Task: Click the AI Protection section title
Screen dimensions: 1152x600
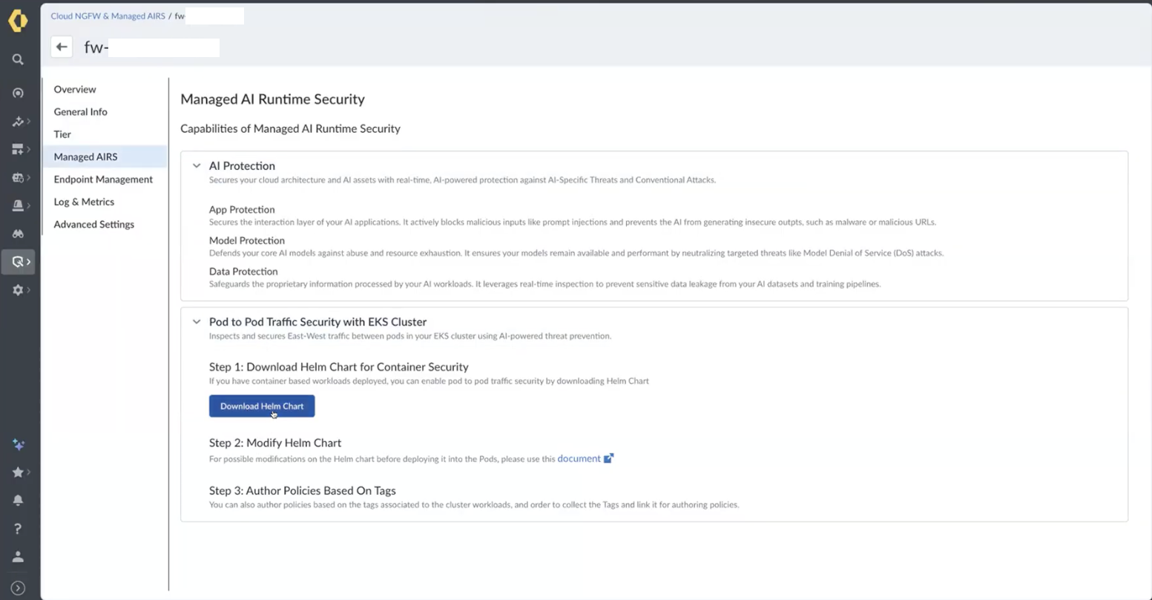Action: 242,166
